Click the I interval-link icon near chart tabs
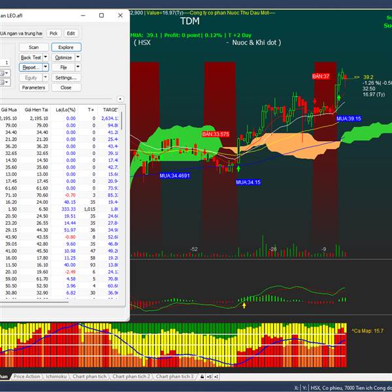This screenshot has width=392, height=392. (216, 376)
